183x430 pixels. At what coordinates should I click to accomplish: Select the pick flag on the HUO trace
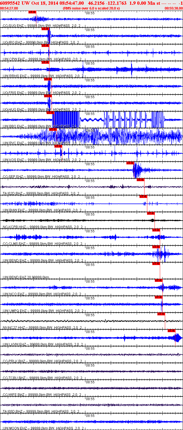click(48, 96)
